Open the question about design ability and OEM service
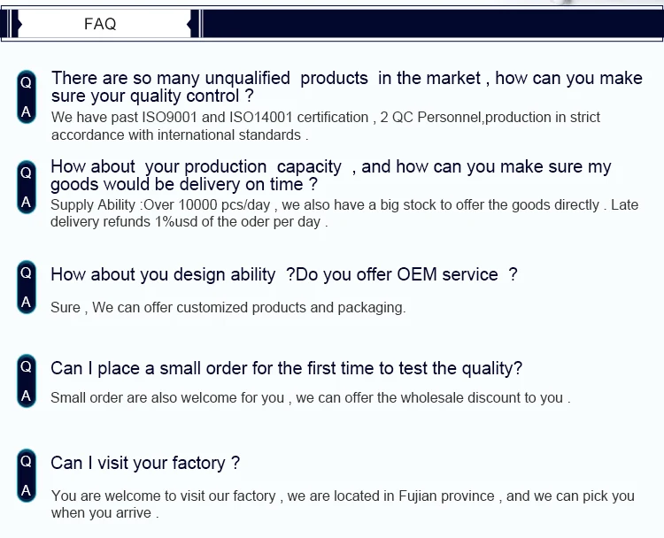This screenshot has height=538, width=664. 283,274
